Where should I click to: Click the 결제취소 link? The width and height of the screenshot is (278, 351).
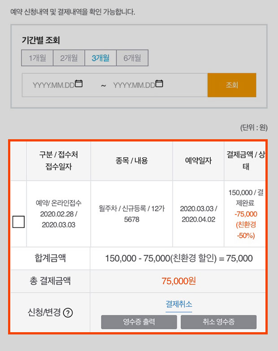[178, 304]
